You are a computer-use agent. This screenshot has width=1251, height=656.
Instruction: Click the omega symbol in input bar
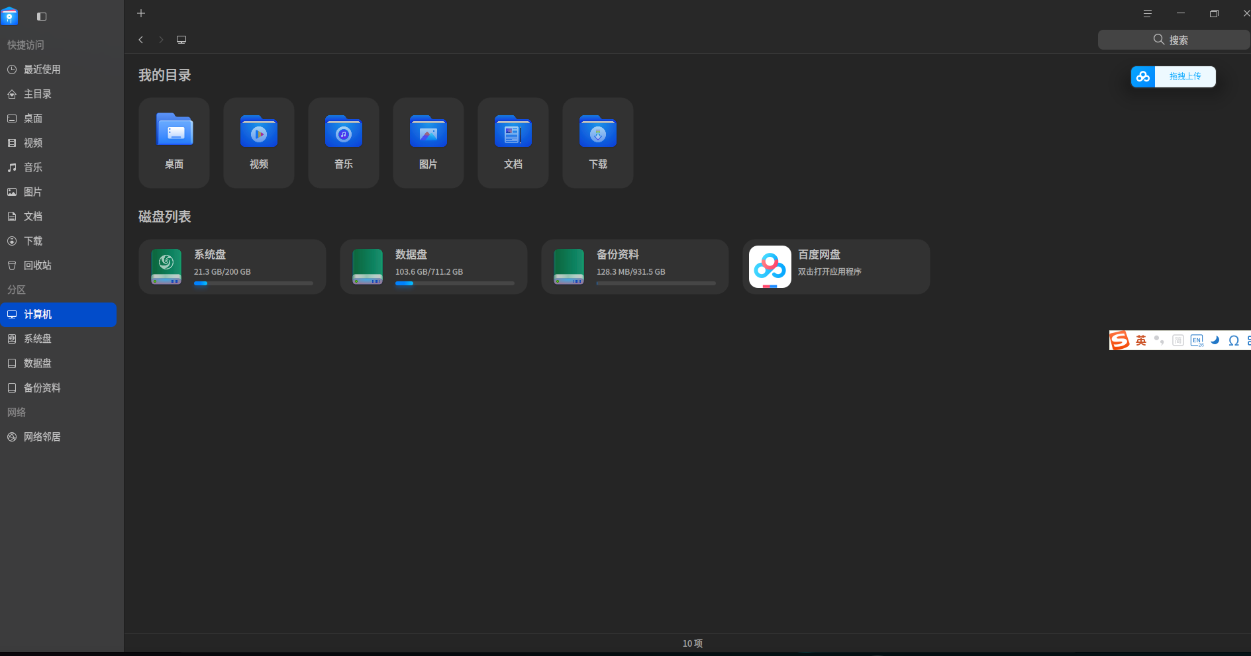(1234, 341)
